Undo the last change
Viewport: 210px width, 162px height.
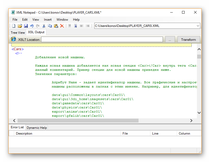click(x=32, y=26)
